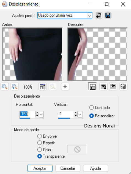The image size is (131, 174).
Task: Randomize parameters with the dice icon
Action: coord(123,86)
